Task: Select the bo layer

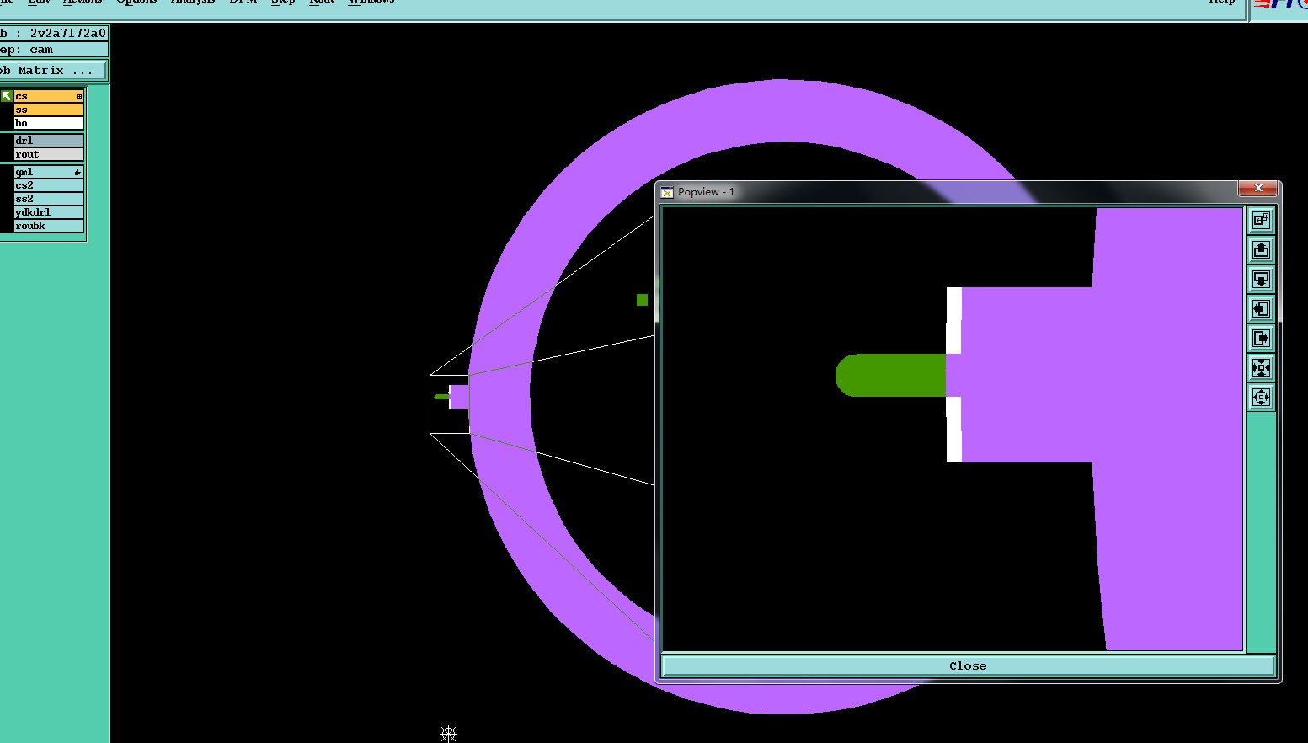Action: coord(48,123)
